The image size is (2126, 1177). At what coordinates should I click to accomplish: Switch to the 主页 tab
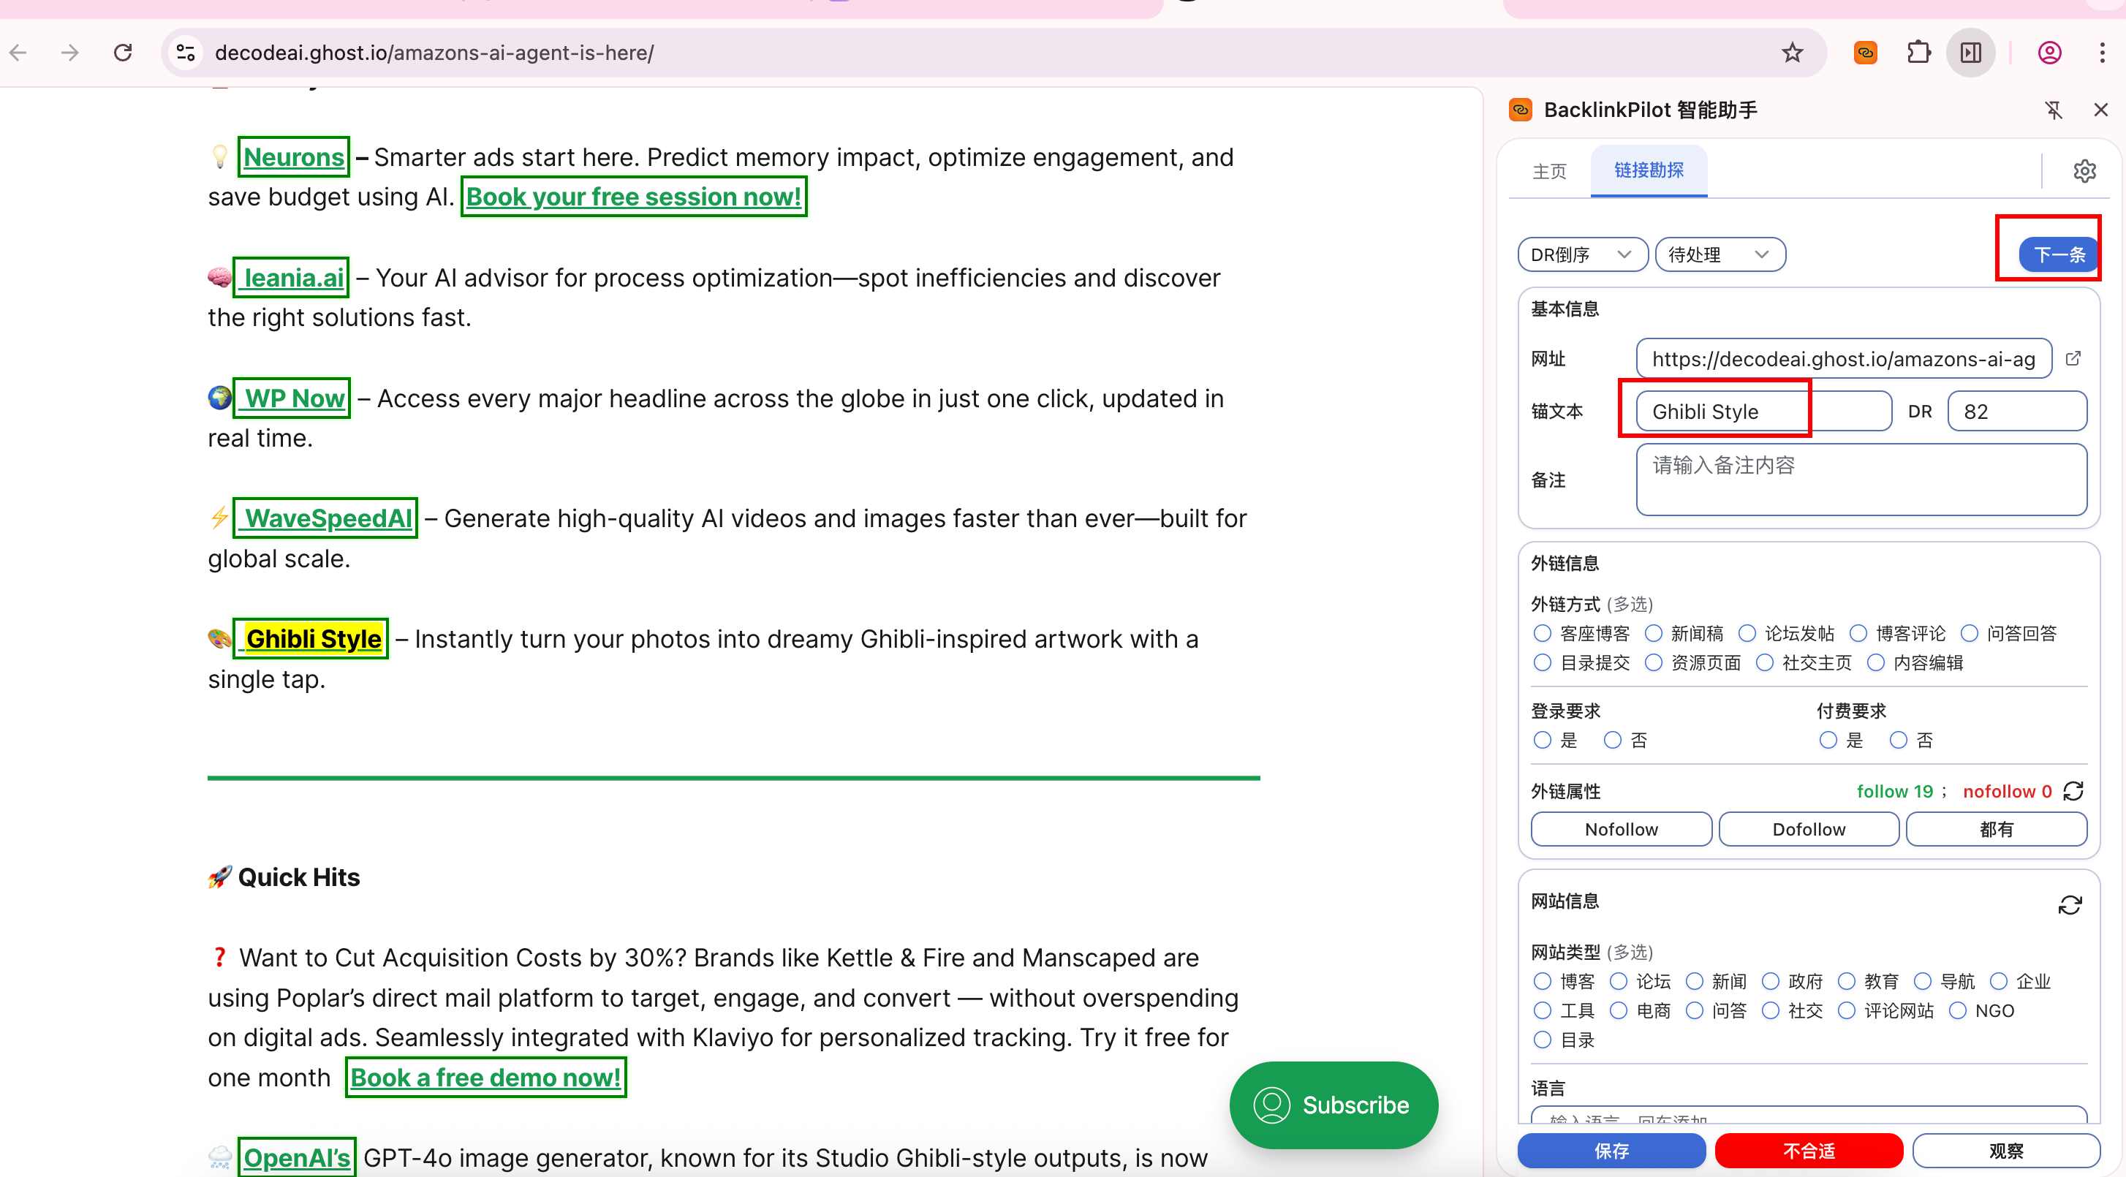click(1549, 171)
